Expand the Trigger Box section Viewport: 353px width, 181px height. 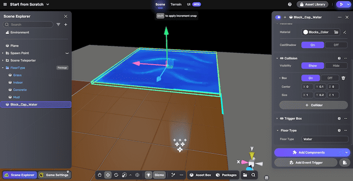pos(277,118)
